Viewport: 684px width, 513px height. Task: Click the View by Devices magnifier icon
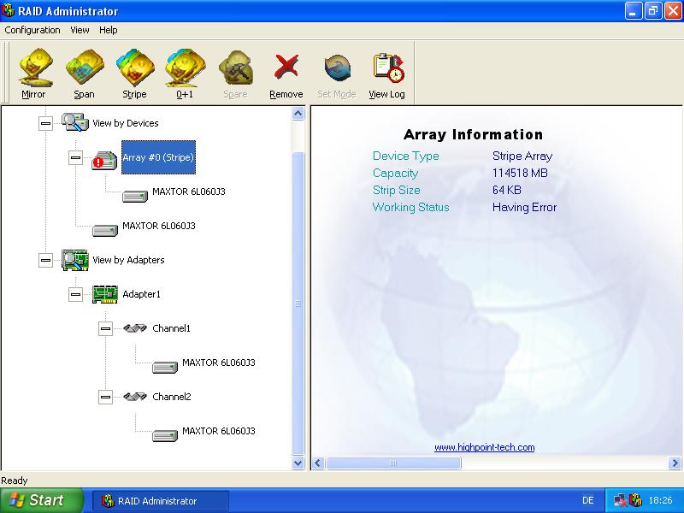75,122
